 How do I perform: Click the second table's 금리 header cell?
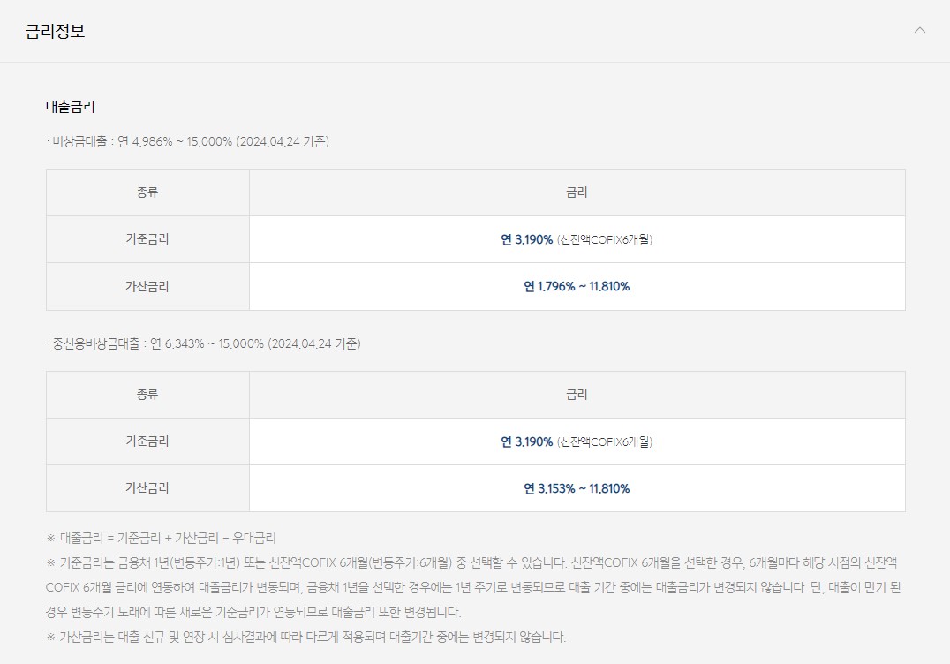[577, 395]
